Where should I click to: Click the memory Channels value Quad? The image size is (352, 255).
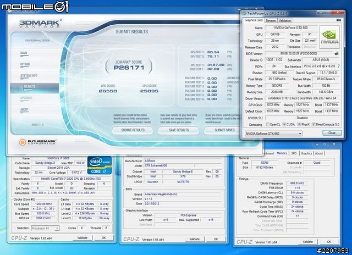(x=317, y=163)
